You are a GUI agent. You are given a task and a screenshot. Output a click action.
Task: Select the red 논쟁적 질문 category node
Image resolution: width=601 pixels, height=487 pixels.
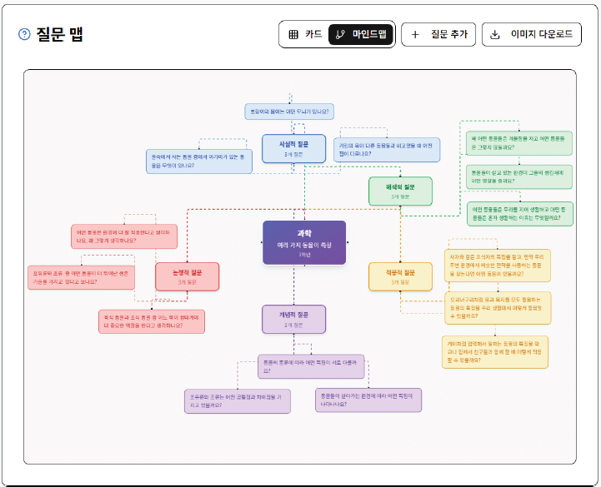(187, 276)
